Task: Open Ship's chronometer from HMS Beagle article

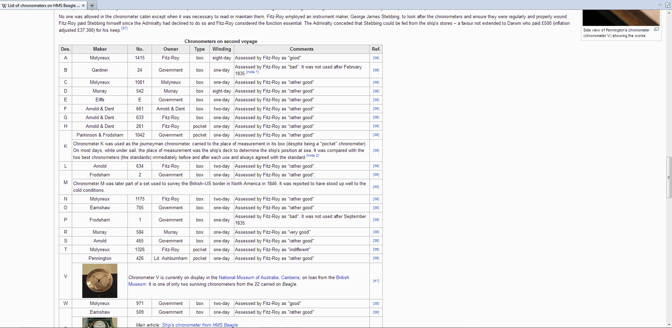Action: pos(200,325)
